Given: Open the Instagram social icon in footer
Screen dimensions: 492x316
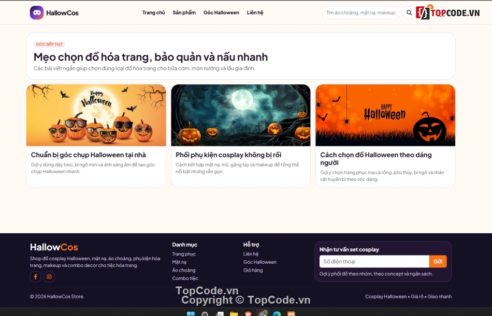Looking at the screenshot, I should pyautogui.click(x=49, y=277).
